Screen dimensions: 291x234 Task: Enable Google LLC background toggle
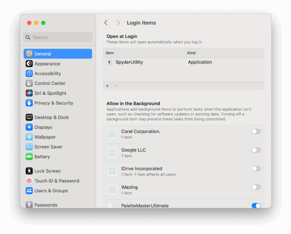coord(256,150)
